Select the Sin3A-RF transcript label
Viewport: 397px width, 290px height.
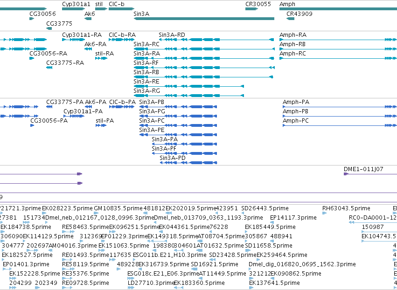click(146, 63)
